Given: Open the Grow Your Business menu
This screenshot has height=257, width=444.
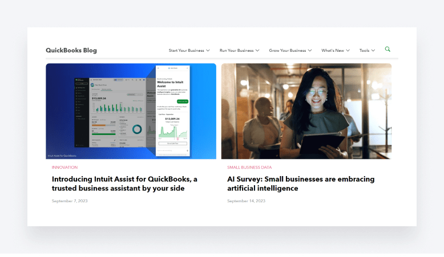Looking at the screenshot, I should pyautogui.click(x=287, y=51).
